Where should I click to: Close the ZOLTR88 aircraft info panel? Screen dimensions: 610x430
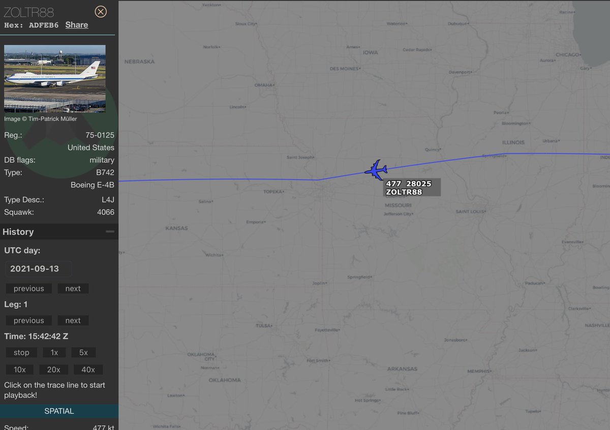(101, 12)
